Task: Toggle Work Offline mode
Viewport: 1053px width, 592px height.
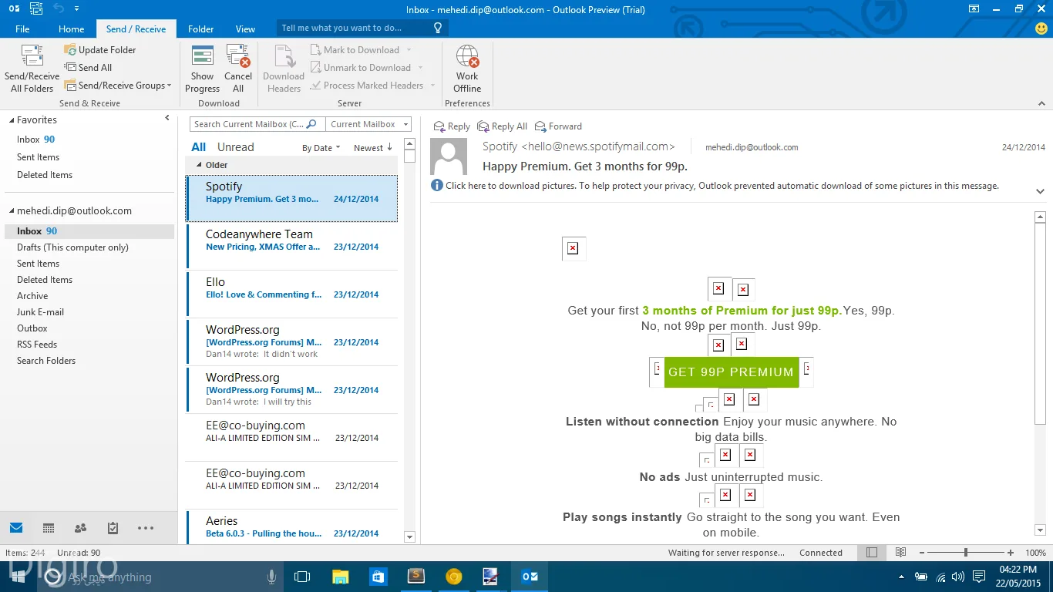Action: pyautogui.click(x=467, y=69)
